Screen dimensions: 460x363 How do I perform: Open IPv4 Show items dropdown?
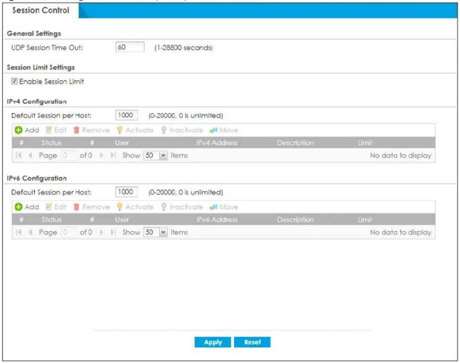[163, 155]
